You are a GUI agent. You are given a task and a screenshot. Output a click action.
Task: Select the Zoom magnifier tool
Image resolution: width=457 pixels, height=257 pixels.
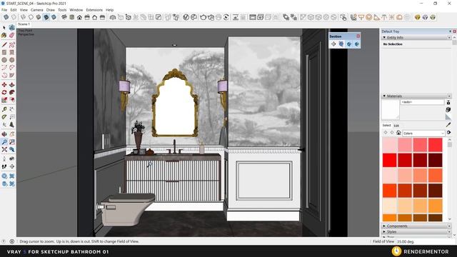(x=4, y=142)
